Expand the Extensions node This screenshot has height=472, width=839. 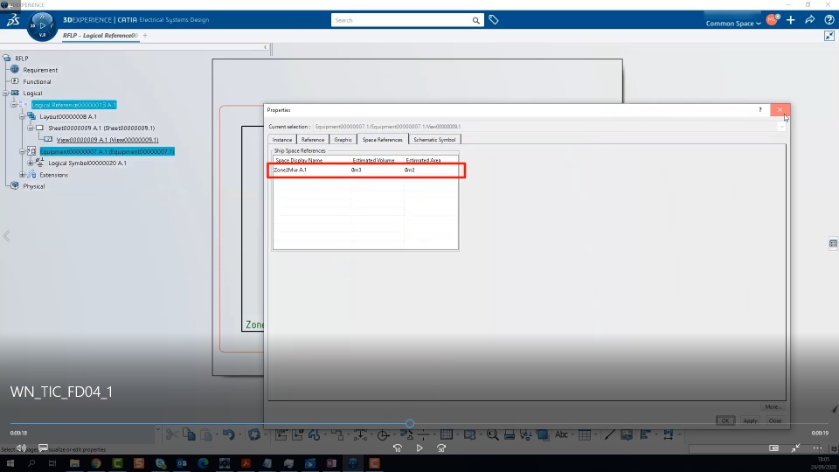(23, 175)
